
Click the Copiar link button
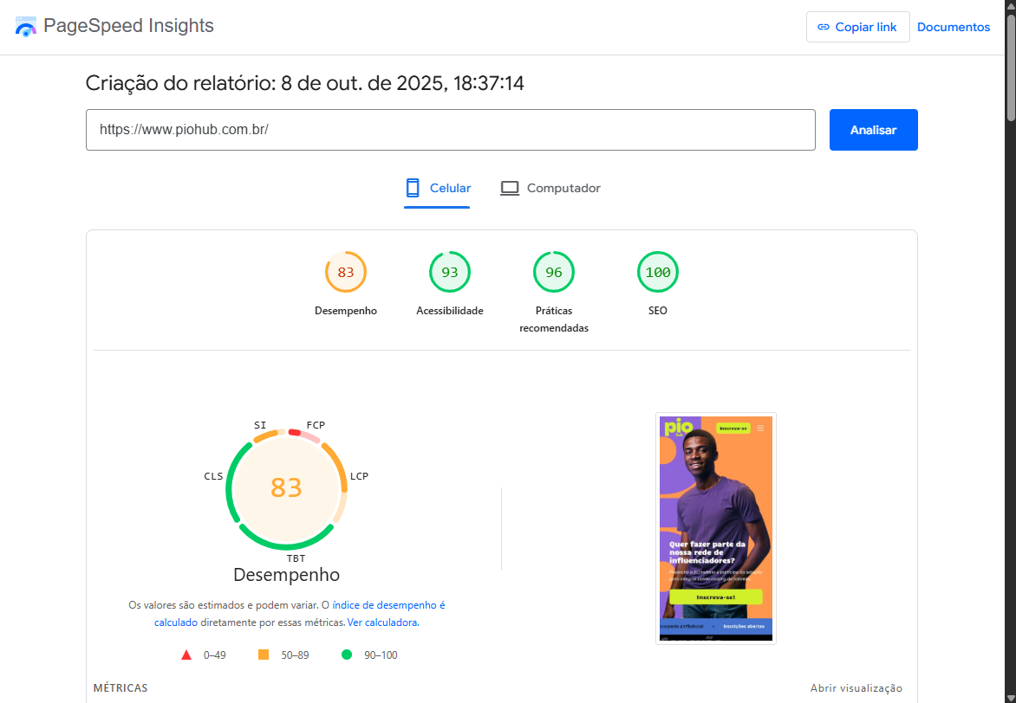[x=857, y=27]
